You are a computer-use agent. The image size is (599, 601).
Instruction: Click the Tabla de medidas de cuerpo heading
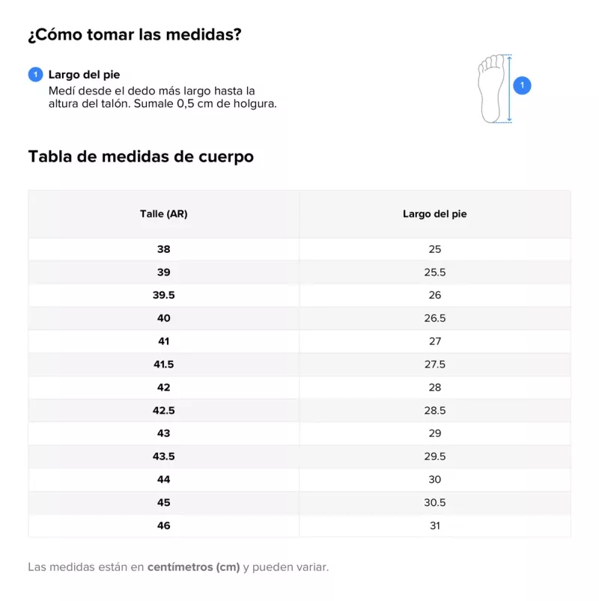coord(141,157)
